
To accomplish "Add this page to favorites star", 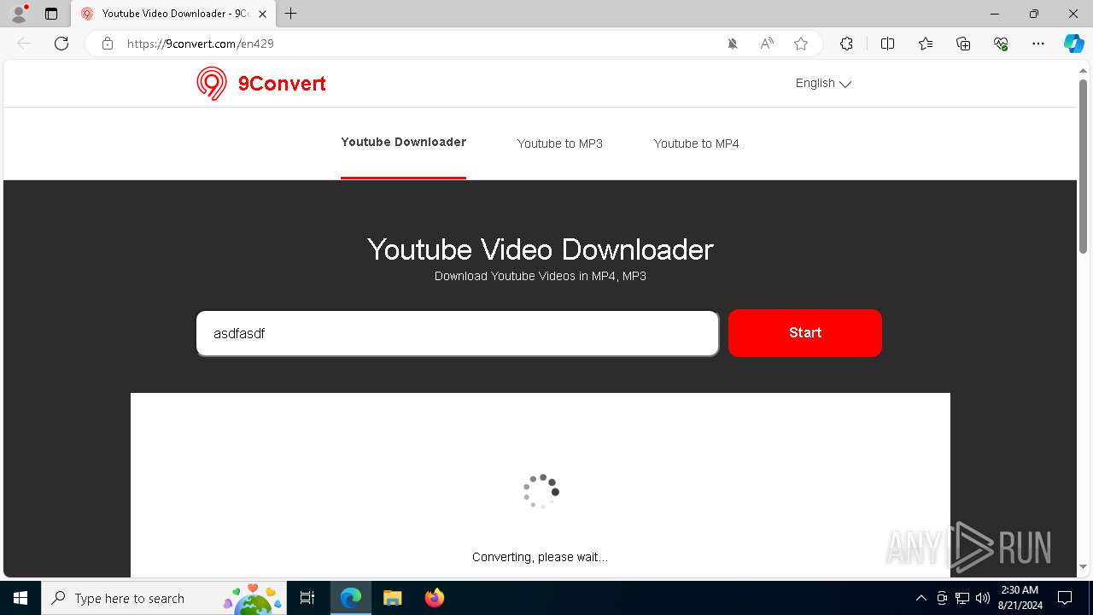I will tap(801, 44).
